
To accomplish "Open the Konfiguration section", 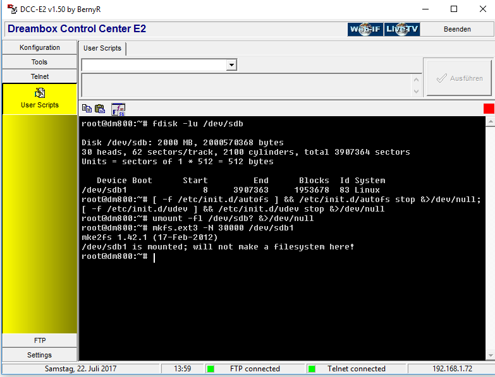I will pyautogui.click(x=39, y=47).
